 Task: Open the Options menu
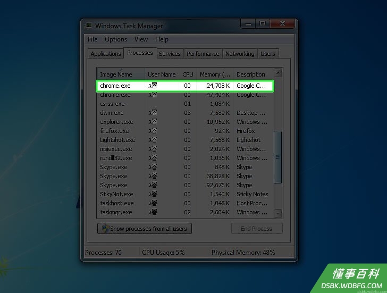pos(116,39)
